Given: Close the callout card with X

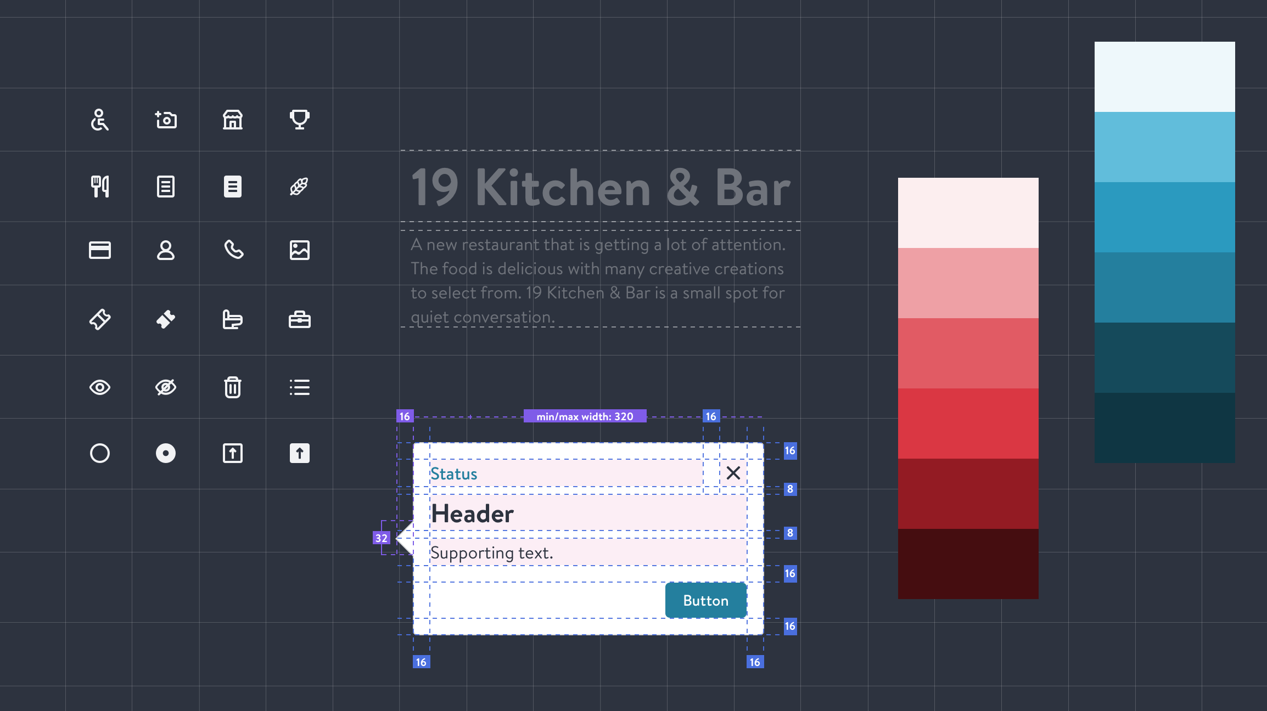Looking at the screenshot, I should tap(733, 473).
